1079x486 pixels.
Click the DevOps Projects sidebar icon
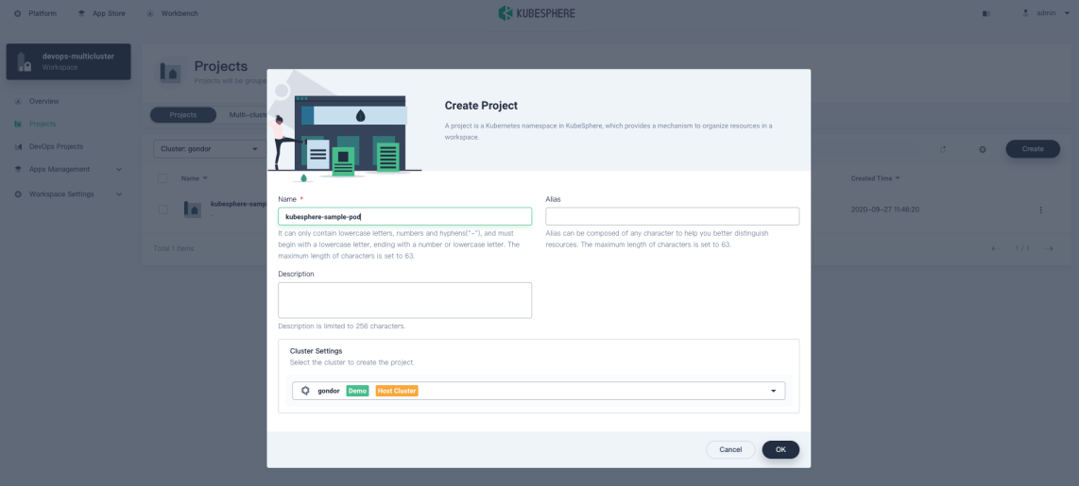coord(18,146)
